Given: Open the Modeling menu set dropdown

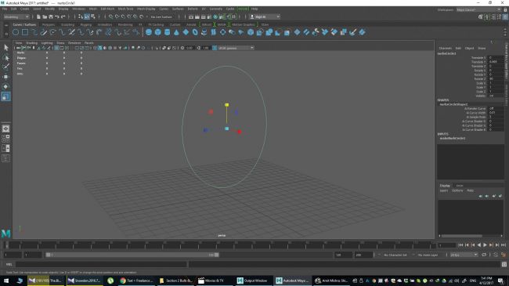Looking at the screenshot, I should 16,16.
